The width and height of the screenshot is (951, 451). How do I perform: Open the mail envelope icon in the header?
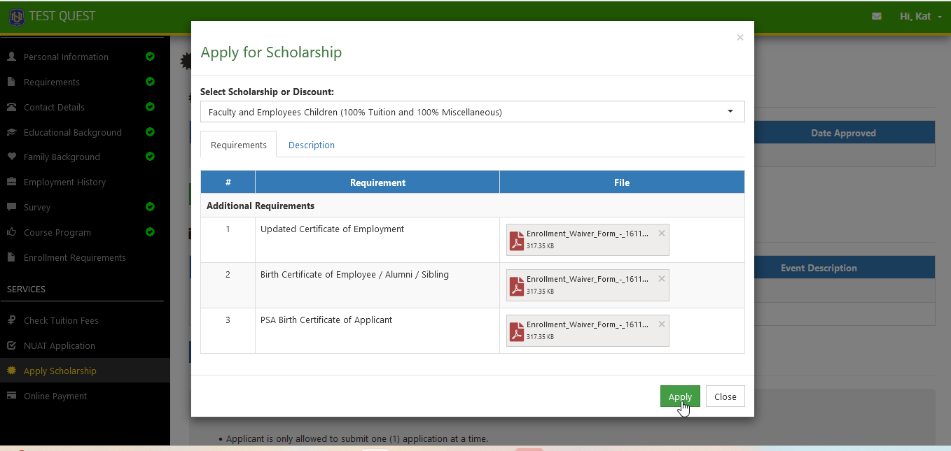click(x=877, y=16)
